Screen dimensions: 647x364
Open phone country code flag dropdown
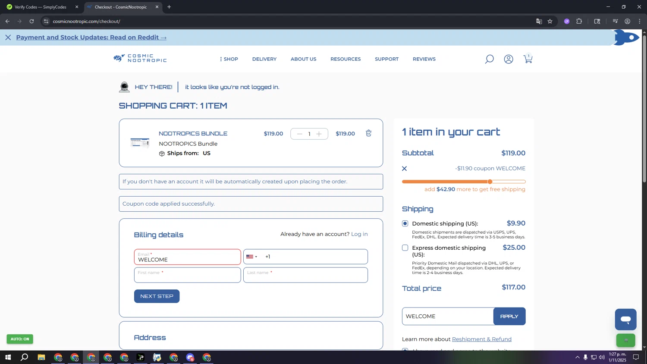[252, 257]
